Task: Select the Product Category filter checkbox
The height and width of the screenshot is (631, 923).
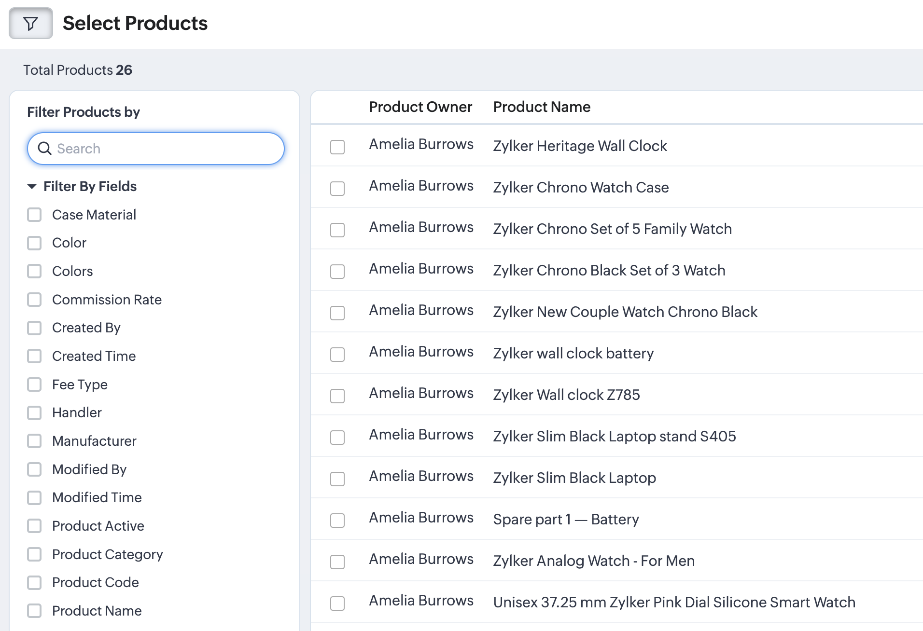Action: 34,554
